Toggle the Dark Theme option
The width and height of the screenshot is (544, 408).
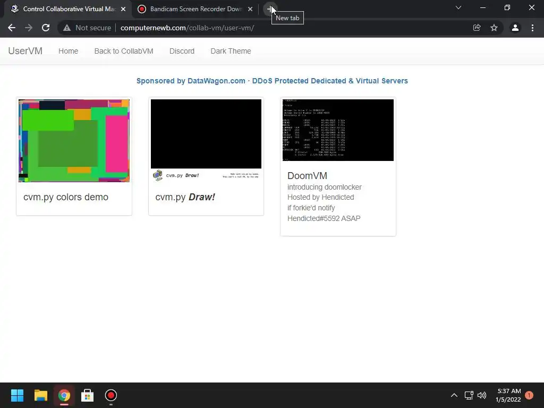[231, 51]
